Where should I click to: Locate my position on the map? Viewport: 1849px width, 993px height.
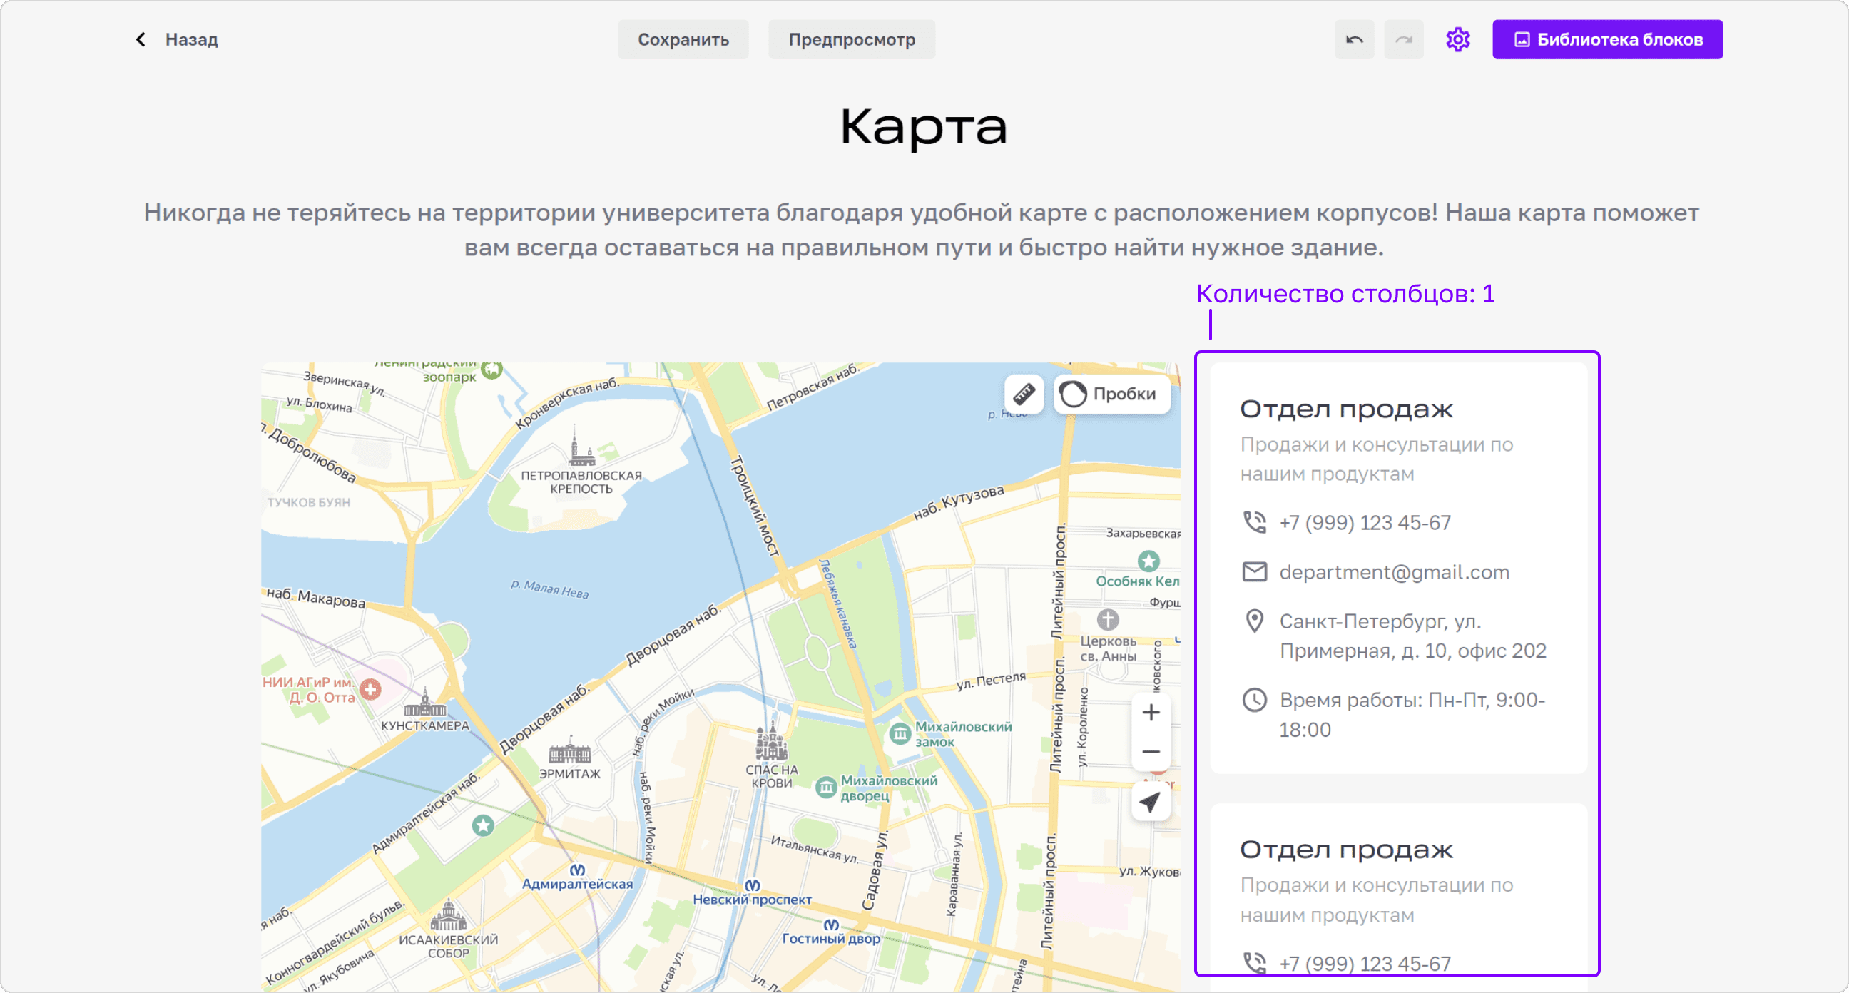[1151, 801]
